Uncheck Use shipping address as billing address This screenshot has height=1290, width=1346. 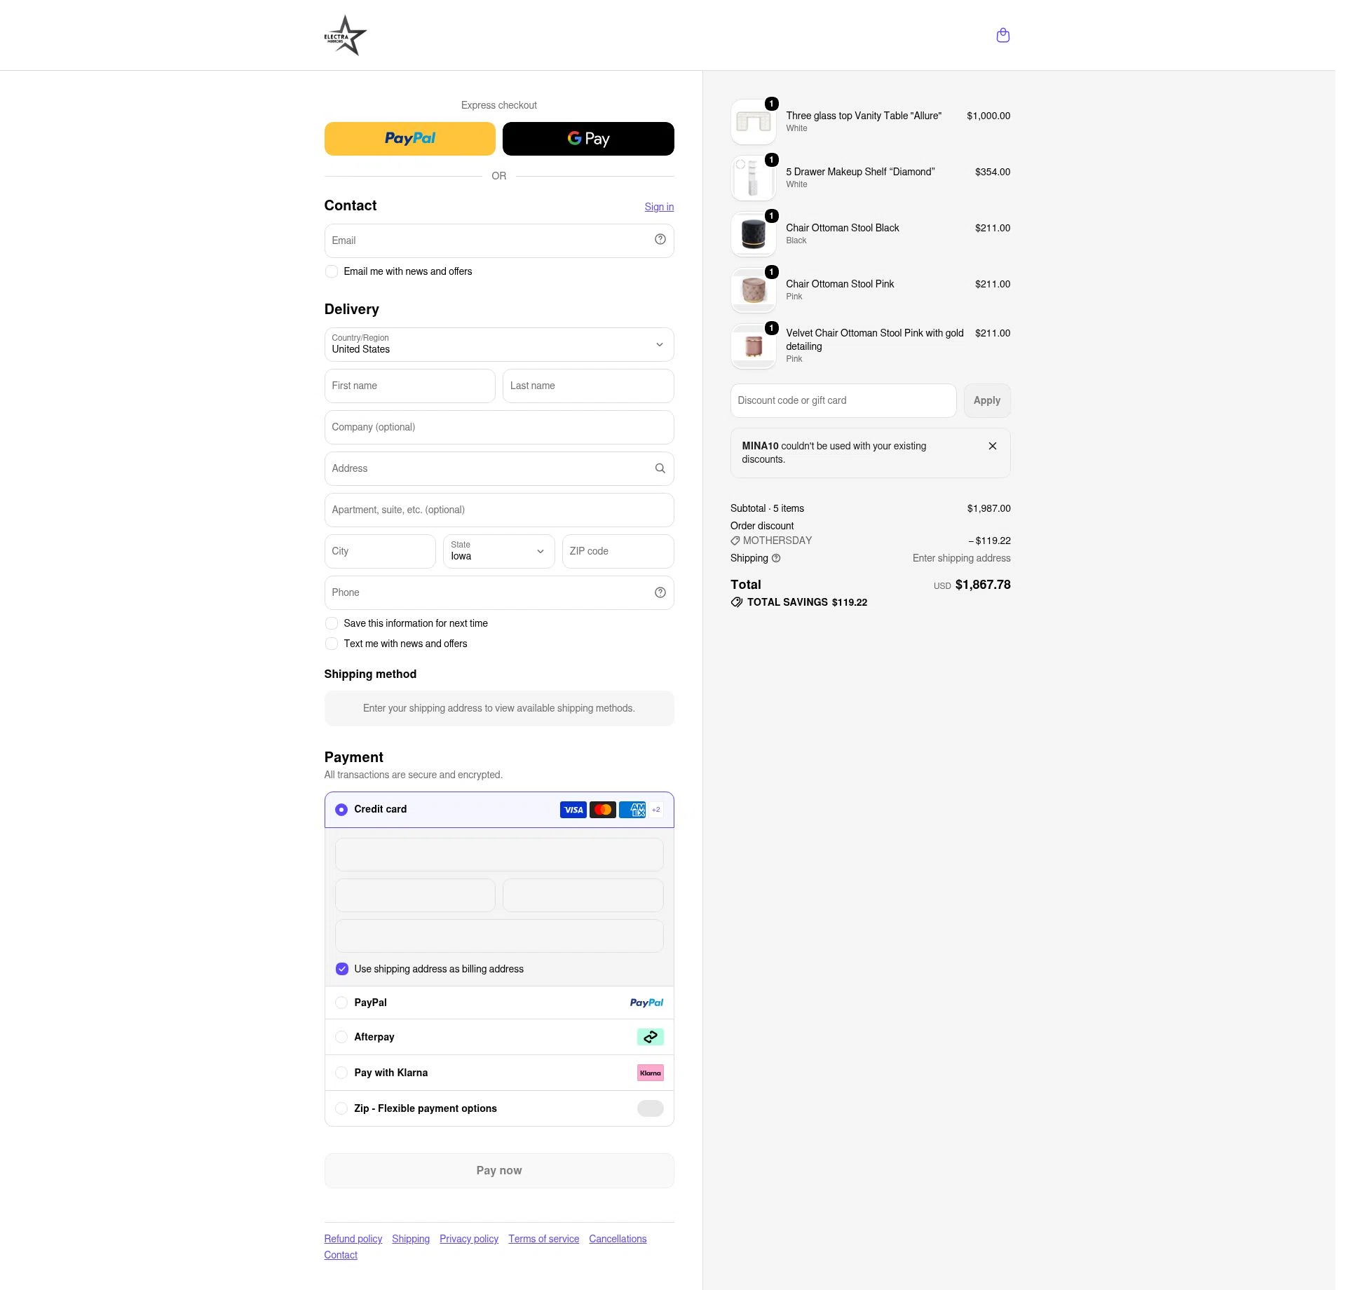click(x=342, y=969)
